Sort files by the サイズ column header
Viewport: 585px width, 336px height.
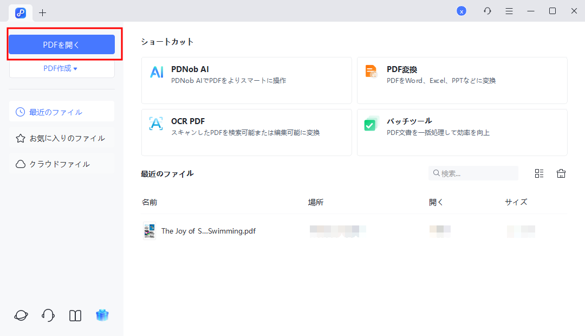coord(516,202)
